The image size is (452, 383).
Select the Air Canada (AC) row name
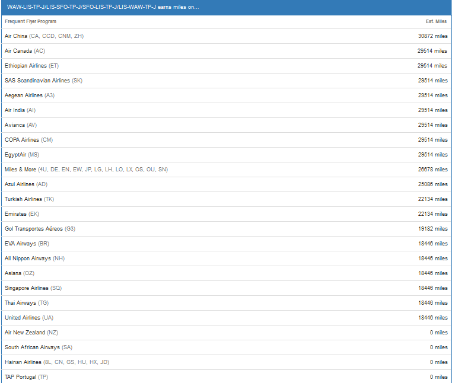pos(25,51)
